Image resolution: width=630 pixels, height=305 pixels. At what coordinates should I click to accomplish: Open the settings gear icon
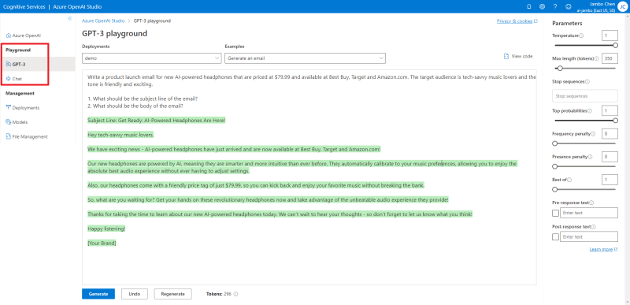[542, 6]
